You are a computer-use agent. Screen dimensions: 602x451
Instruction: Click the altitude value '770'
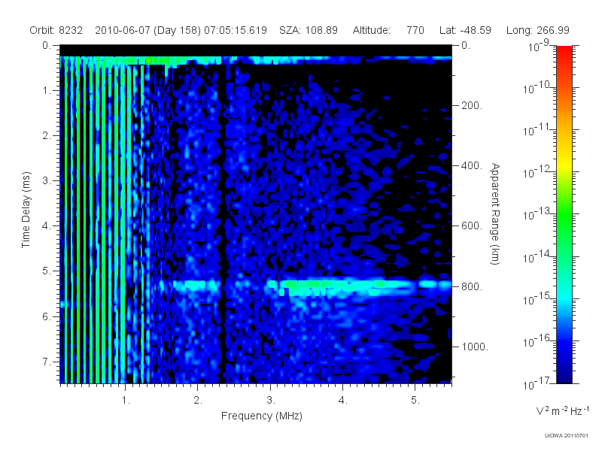coord(415,30)
